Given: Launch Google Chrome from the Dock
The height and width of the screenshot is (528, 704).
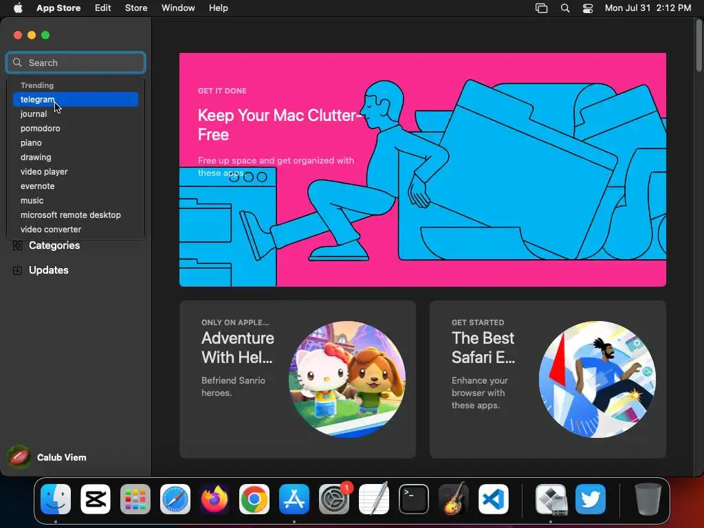Looking at the screenshot, I should 254,499.
